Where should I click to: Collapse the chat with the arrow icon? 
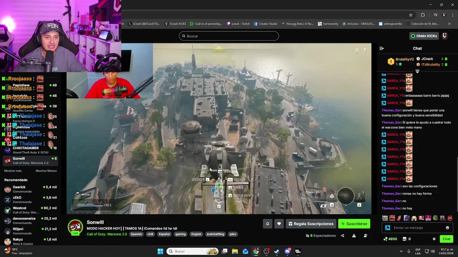pos(381,48)
